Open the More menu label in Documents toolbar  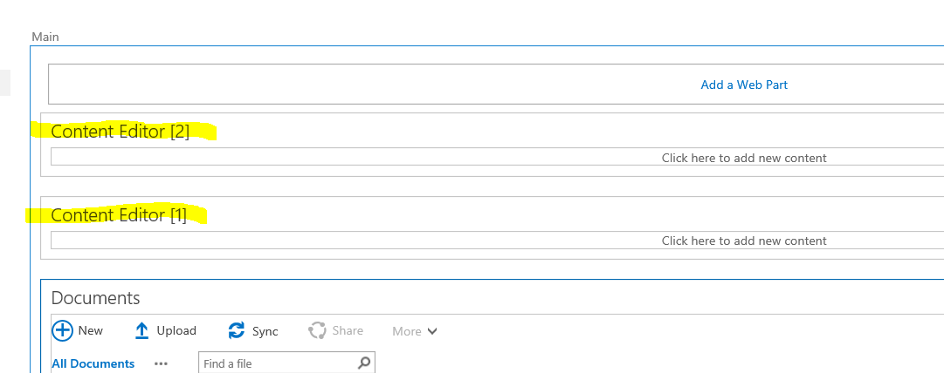407,331
